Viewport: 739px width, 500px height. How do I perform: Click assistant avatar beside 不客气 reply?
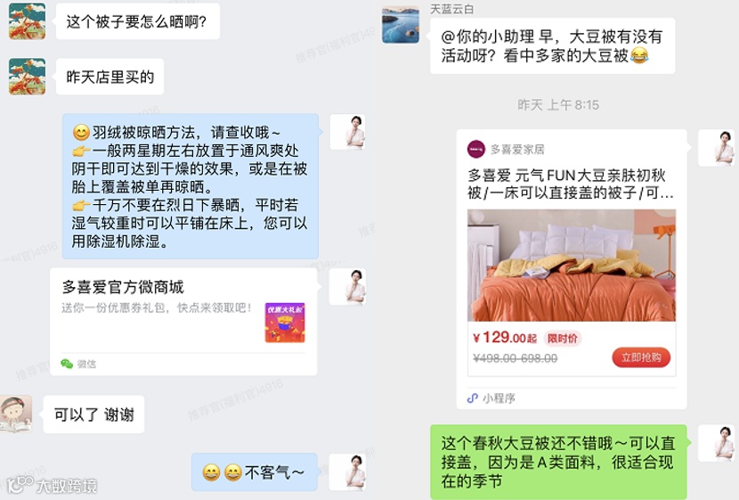347,472
